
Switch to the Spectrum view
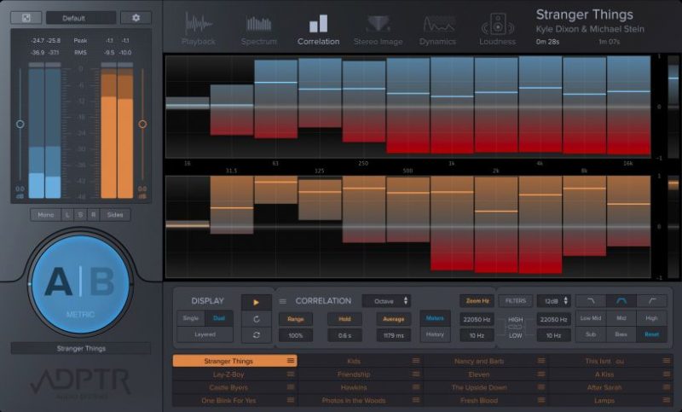(259, 30)
